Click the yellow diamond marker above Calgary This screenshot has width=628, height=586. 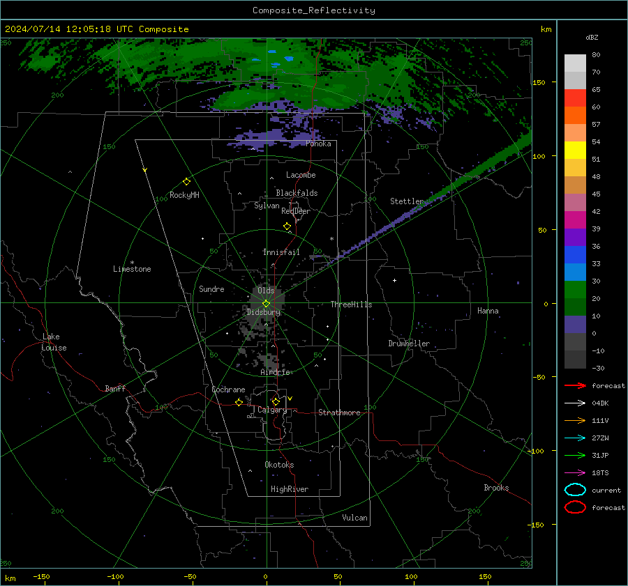[276, 401]
